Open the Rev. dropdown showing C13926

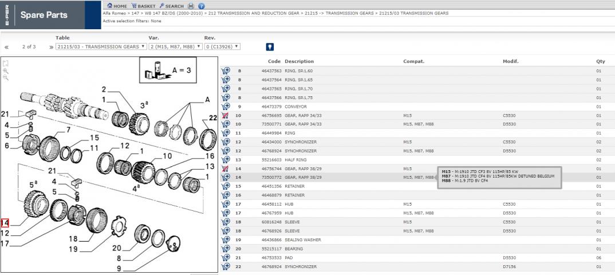(x=222, y=47)
